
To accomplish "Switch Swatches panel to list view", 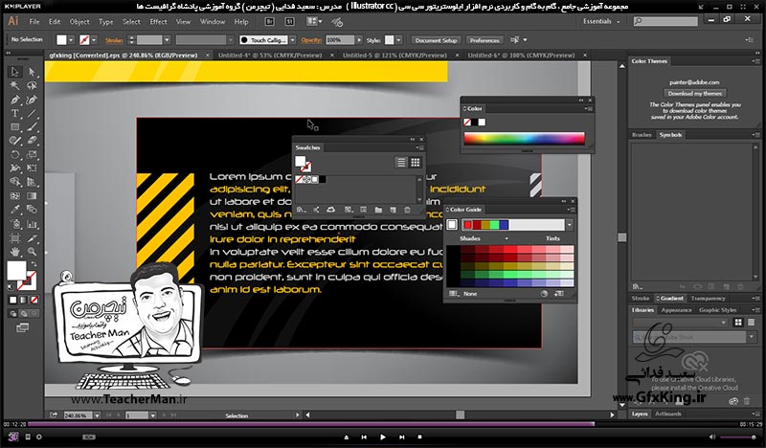I will (401, 162).
